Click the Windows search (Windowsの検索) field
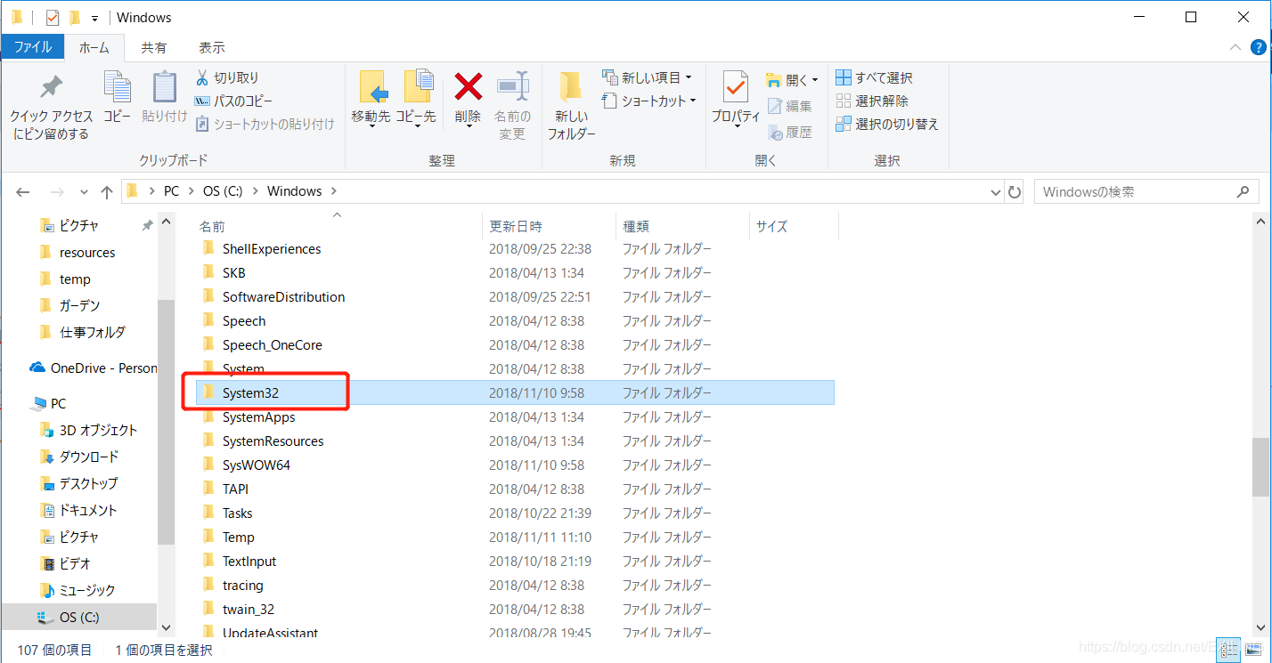This screenshot has width=1272, height=663. [x=1145, y=191]
